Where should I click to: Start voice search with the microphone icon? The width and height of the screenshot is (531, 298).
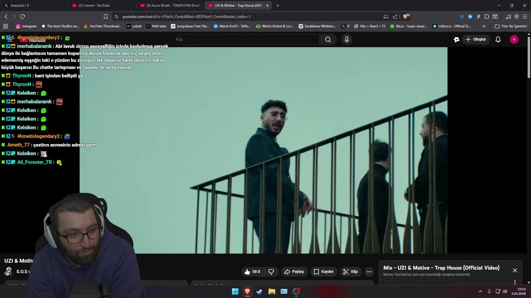347,39
